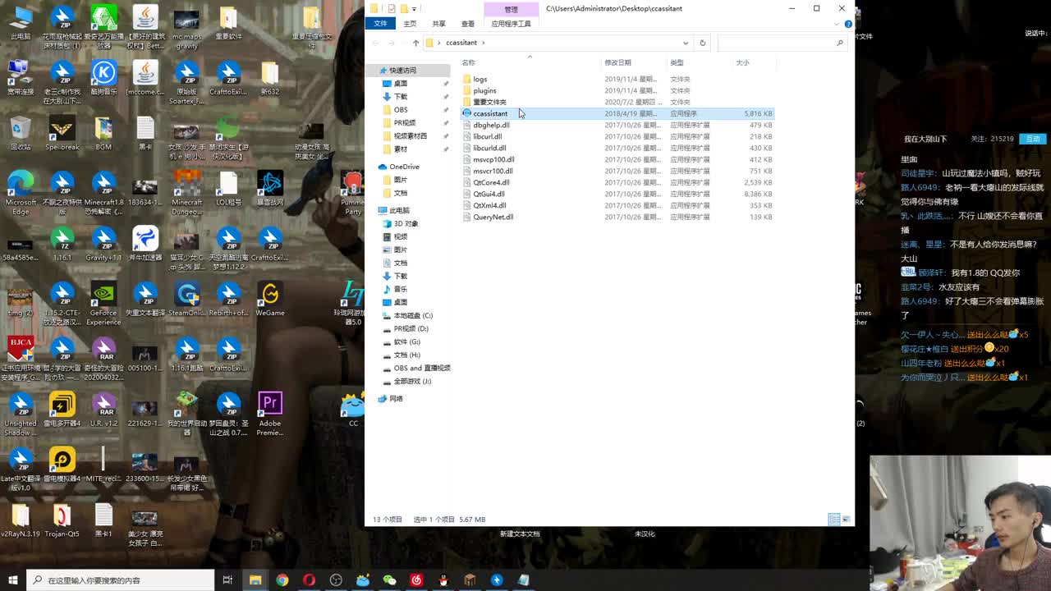Launch Firefox from the taskbar
Viewport: 1051px width, 591px height.
pos(310,580)
